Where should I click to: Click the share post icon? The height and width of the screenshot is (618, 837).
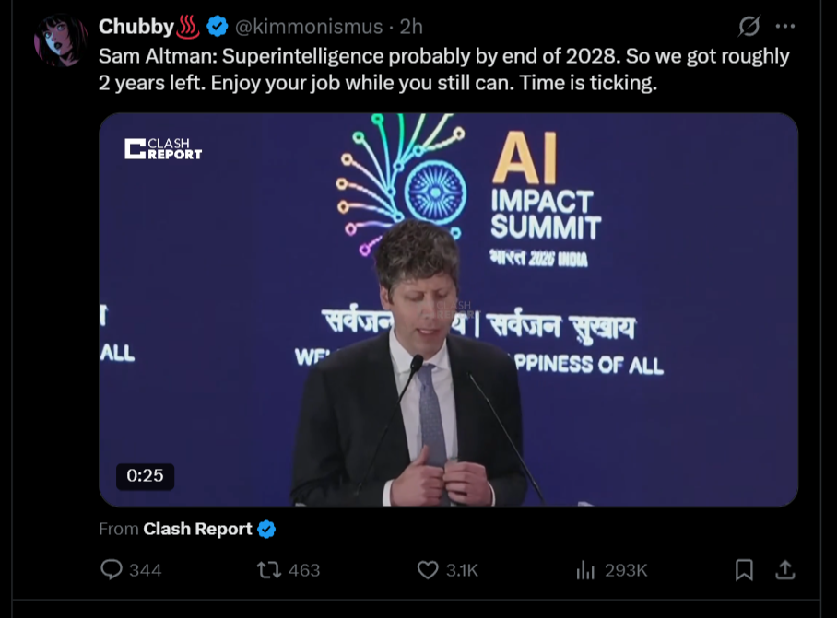point(784,571)
